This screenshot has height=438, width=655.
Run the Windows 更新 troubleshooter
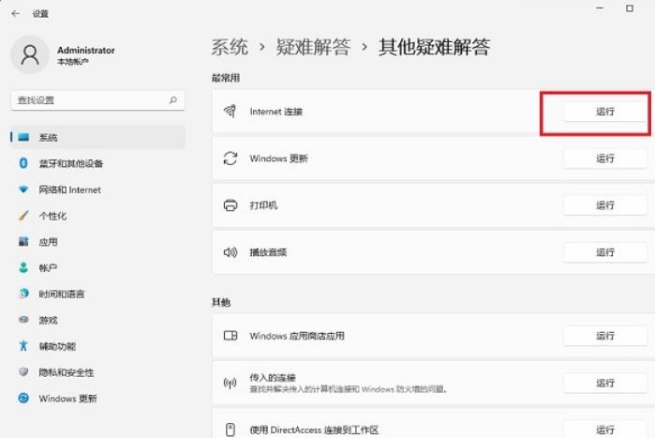[x=605, y=159]
